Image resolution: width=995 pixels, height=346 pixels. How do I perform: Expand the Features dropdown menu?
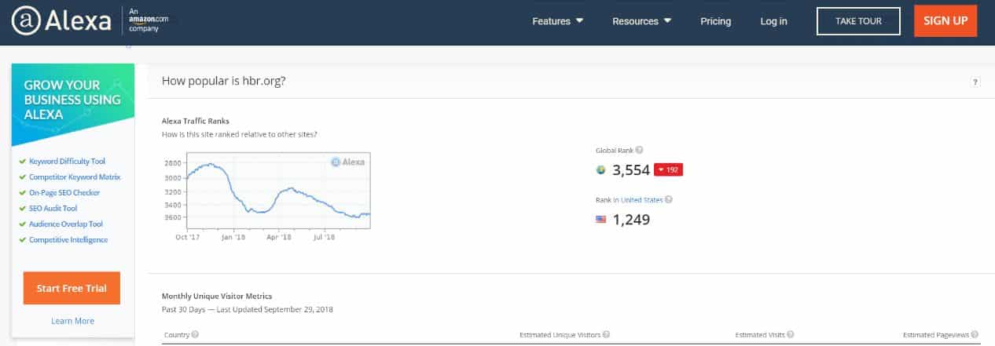[x=557, y=21]
